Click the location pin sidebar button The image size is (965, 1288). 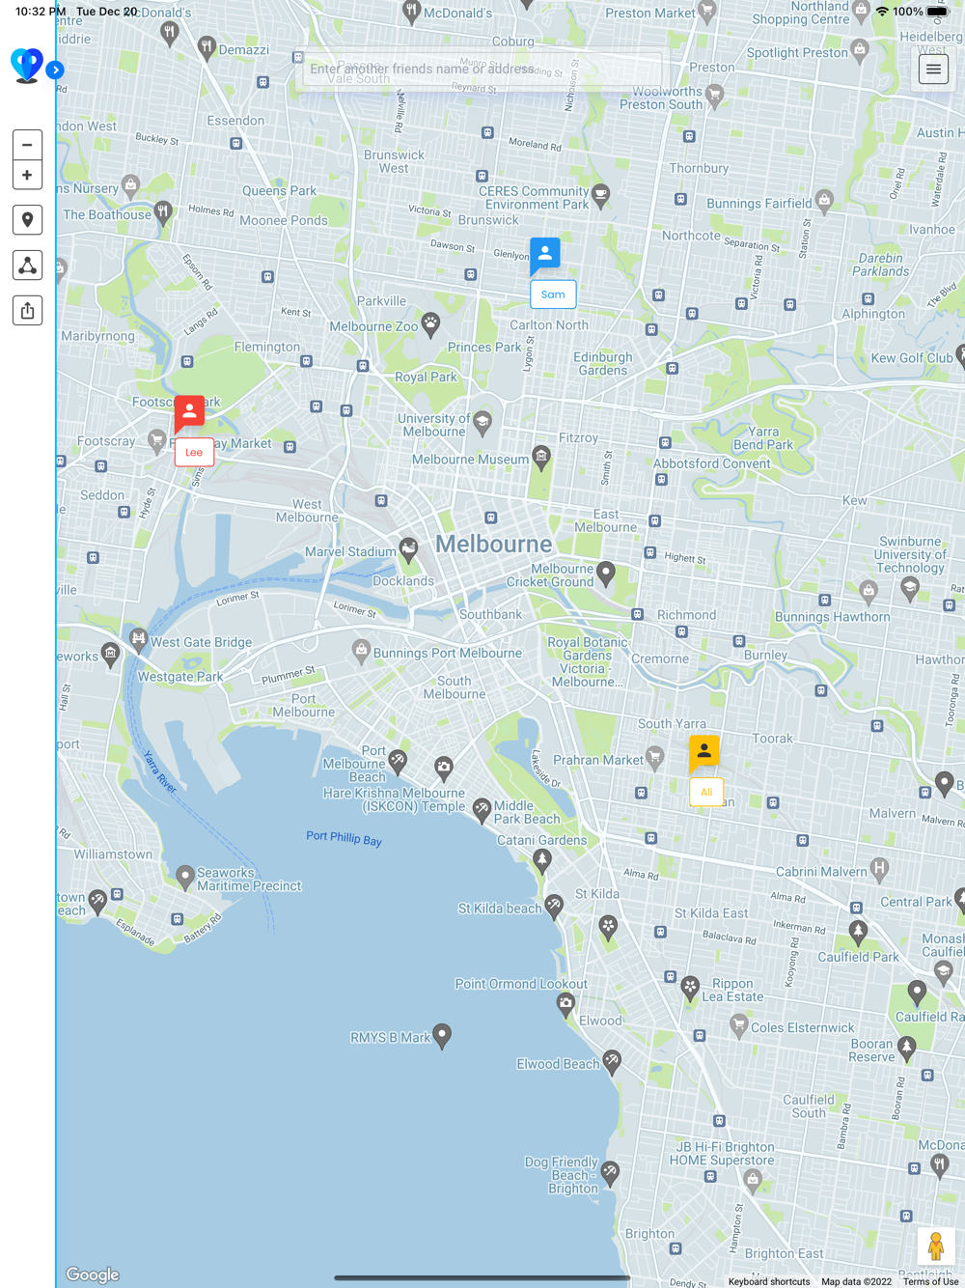(x=27, y=220)
